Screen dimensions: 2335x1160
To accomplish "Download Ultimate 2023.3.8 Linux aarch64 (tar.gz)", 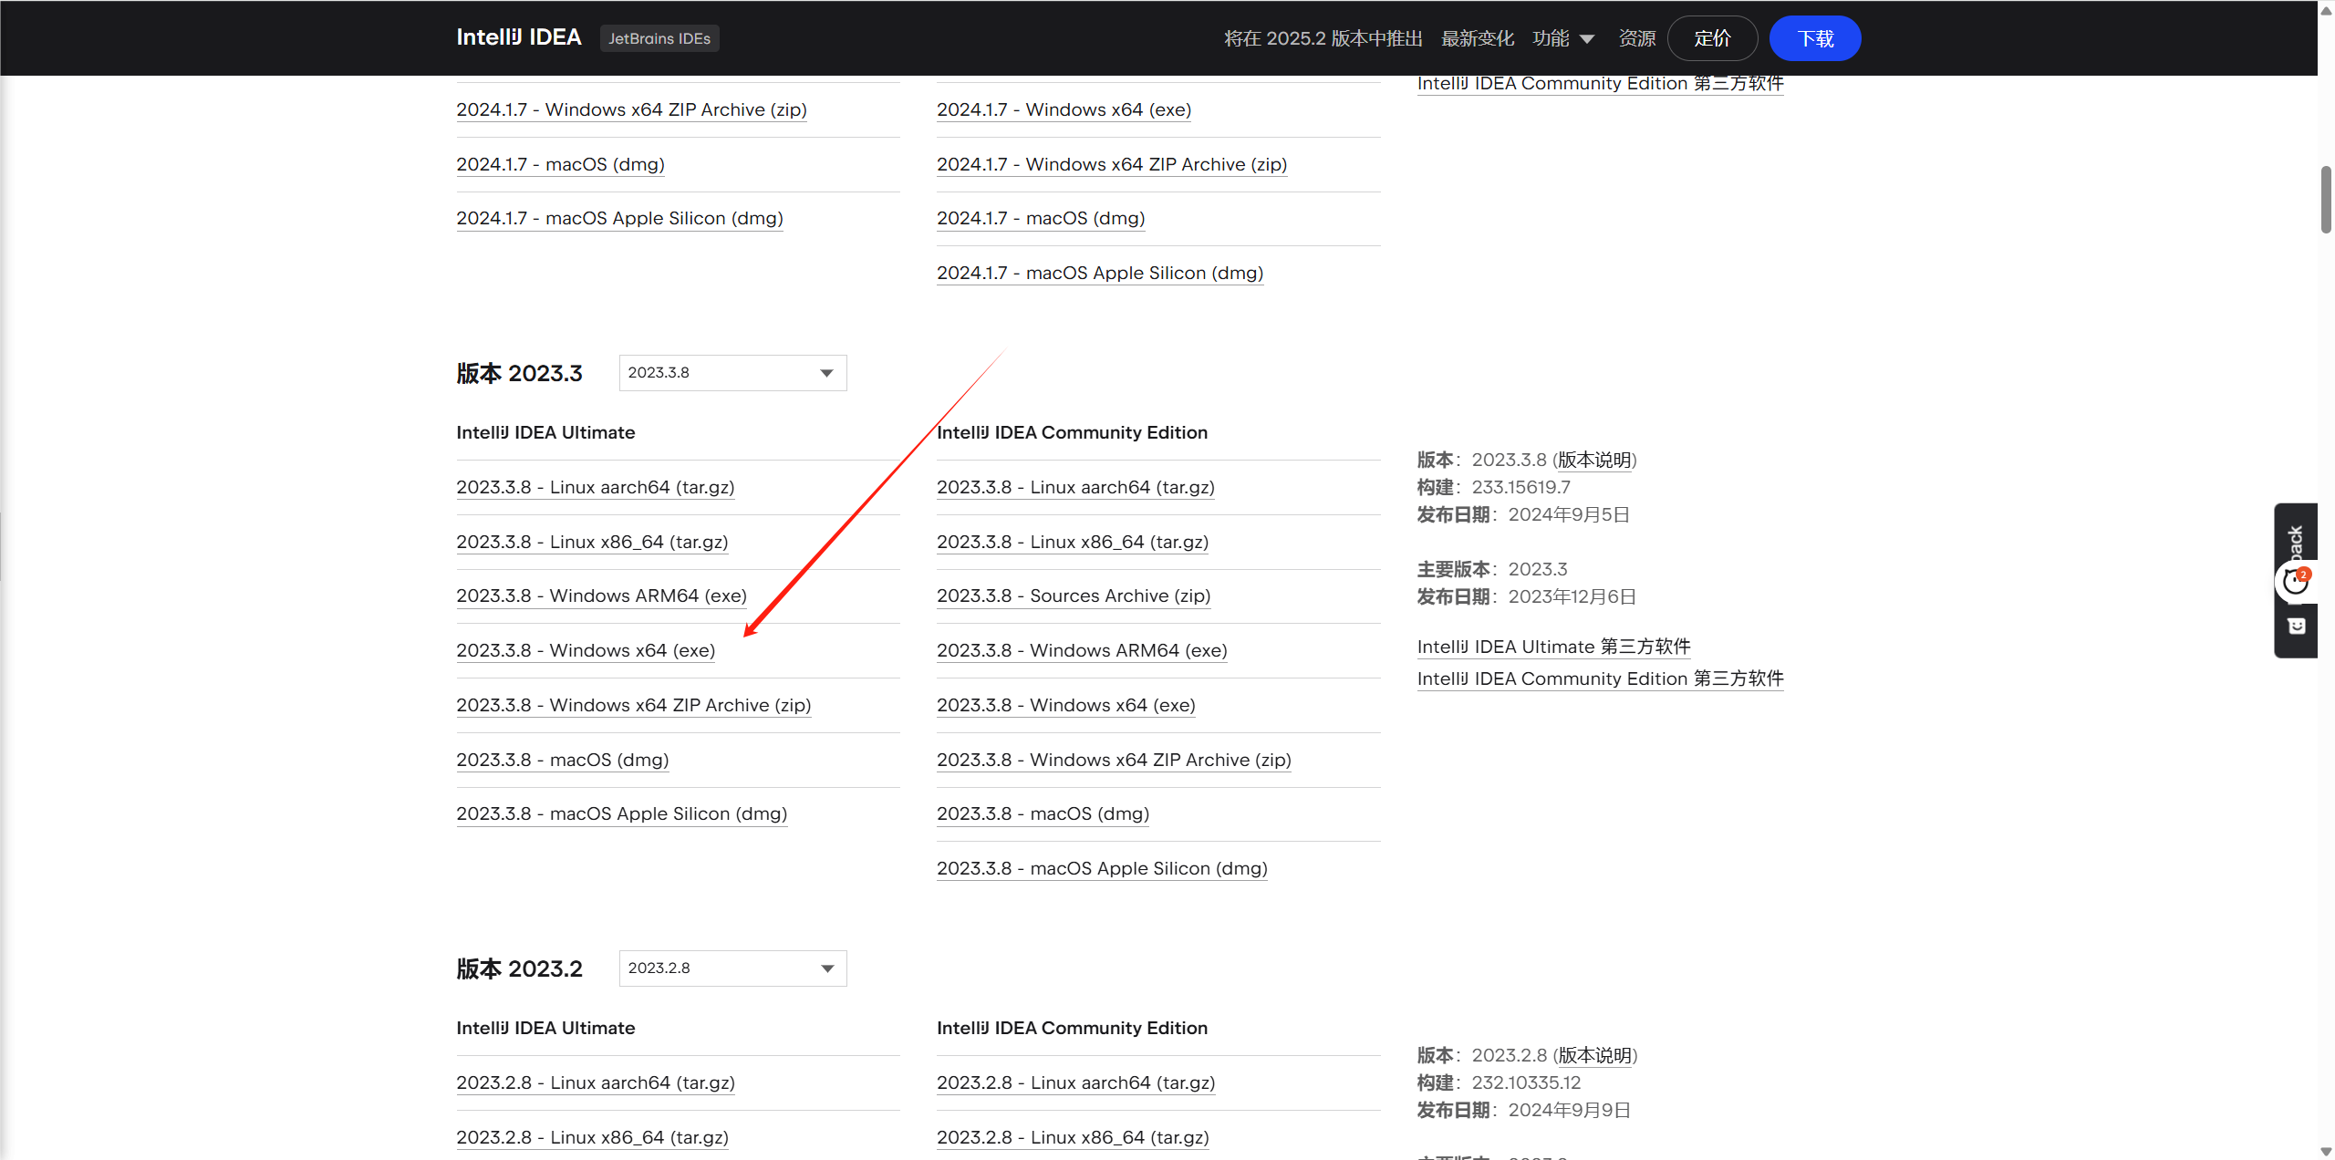I will (595, 488).
